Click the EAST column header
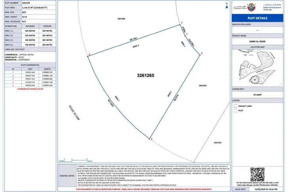This screenshot has height=192, width=288. click(30, 69)
